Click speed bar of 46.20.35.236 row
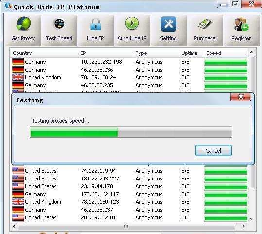This screenshot has height=234, width=262. click(x=226, y=70)
